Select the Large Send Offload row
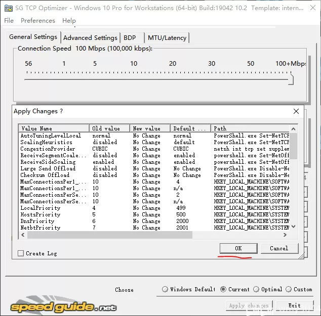 pos(154,168)
